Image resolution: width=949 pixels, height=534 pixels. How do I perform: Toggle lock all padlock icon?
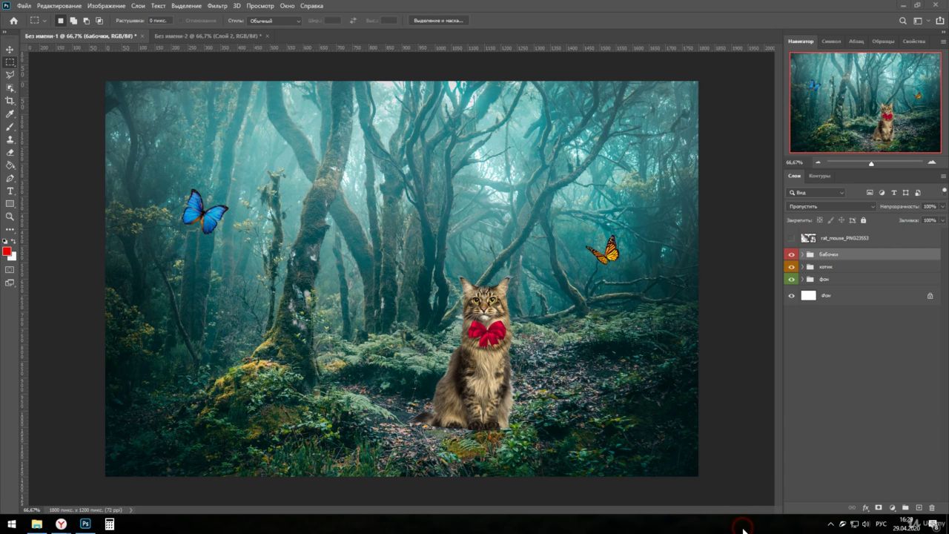pyautogui.click(x=863, y=220)
